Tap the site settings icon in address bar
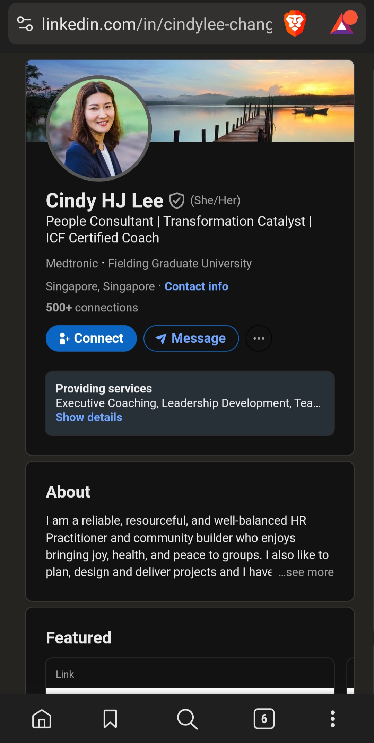374x743 pixels. (x=25, y=24)
